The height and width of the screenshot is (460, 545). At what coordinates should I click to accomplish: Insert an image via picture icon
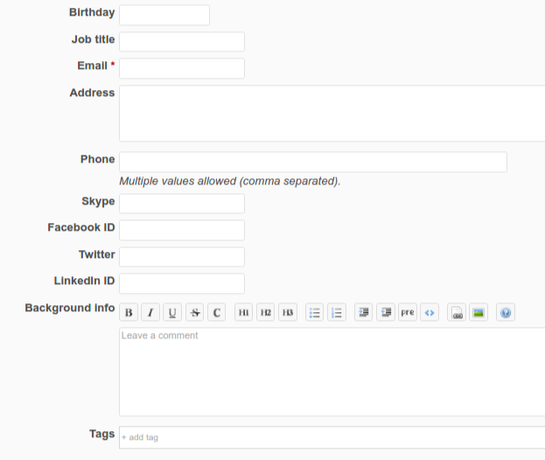point(479,312)
